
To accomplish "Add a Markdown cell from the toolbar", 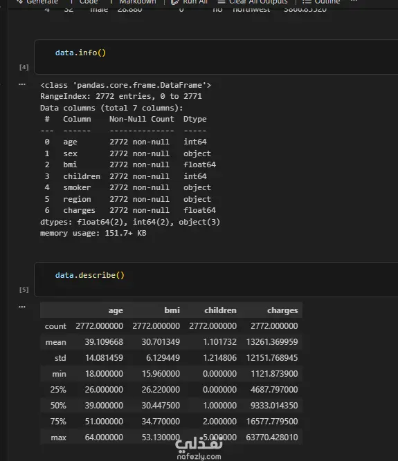I will [133, 2].
